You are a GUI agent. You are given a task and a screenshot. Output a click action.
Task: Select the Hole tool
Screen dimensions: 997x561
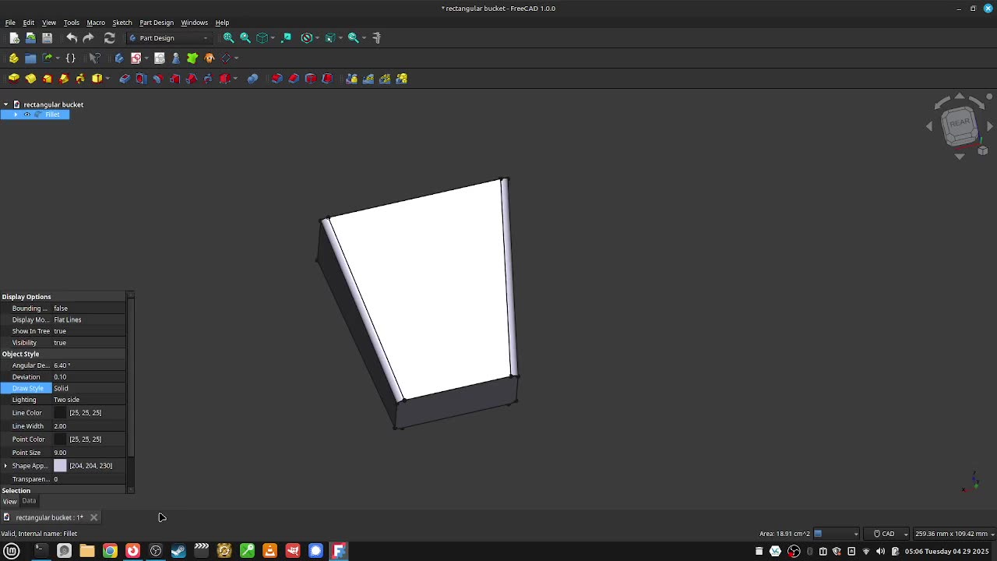(141, 78)
